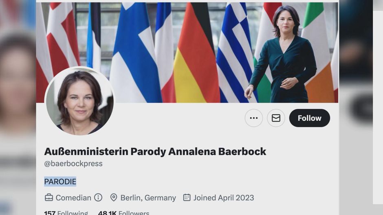Click the briefcase professional category icon
The height and width of the screenshot is (215, 383).
tap(49, 198)
